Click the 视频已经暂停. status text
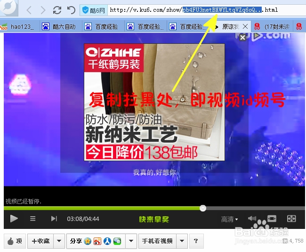The image size is (306, 252). pyautogui.click(x=24, y=201)
